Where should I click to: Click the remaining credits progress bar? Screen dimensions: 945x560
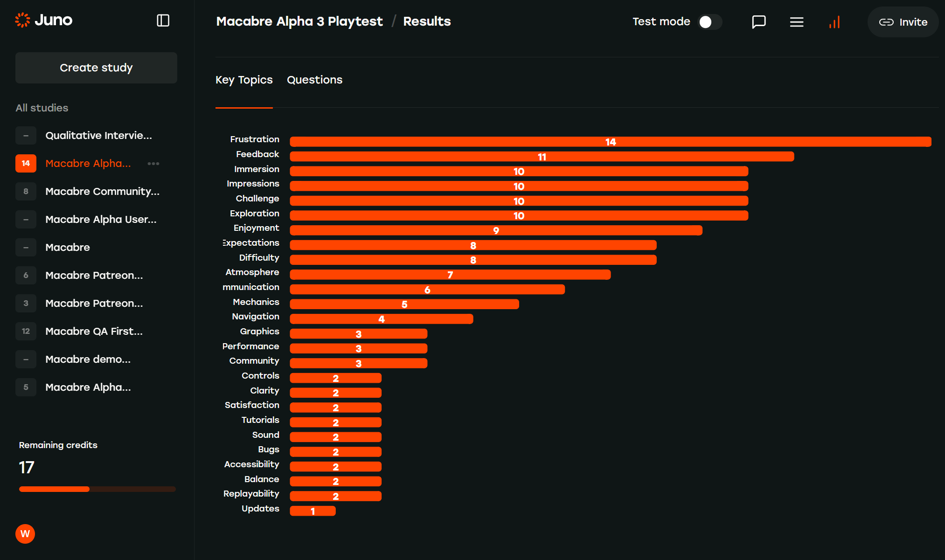click(x=97, y=489)
